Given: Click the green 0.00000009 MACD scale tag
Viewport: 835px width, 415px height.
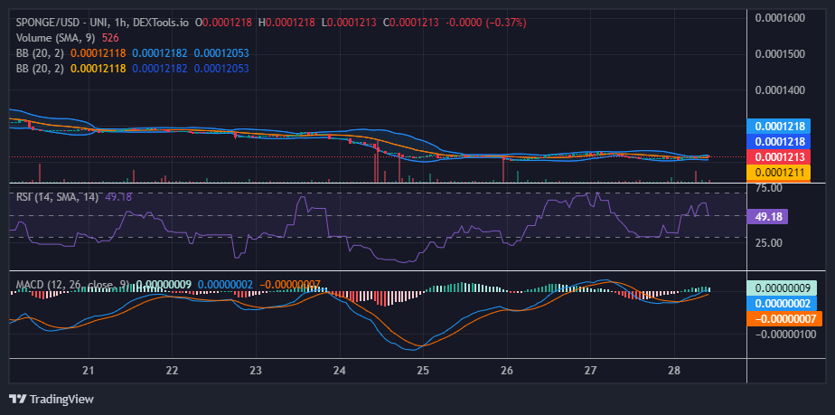Looking at the screenshot, I should tap(780, 288).
